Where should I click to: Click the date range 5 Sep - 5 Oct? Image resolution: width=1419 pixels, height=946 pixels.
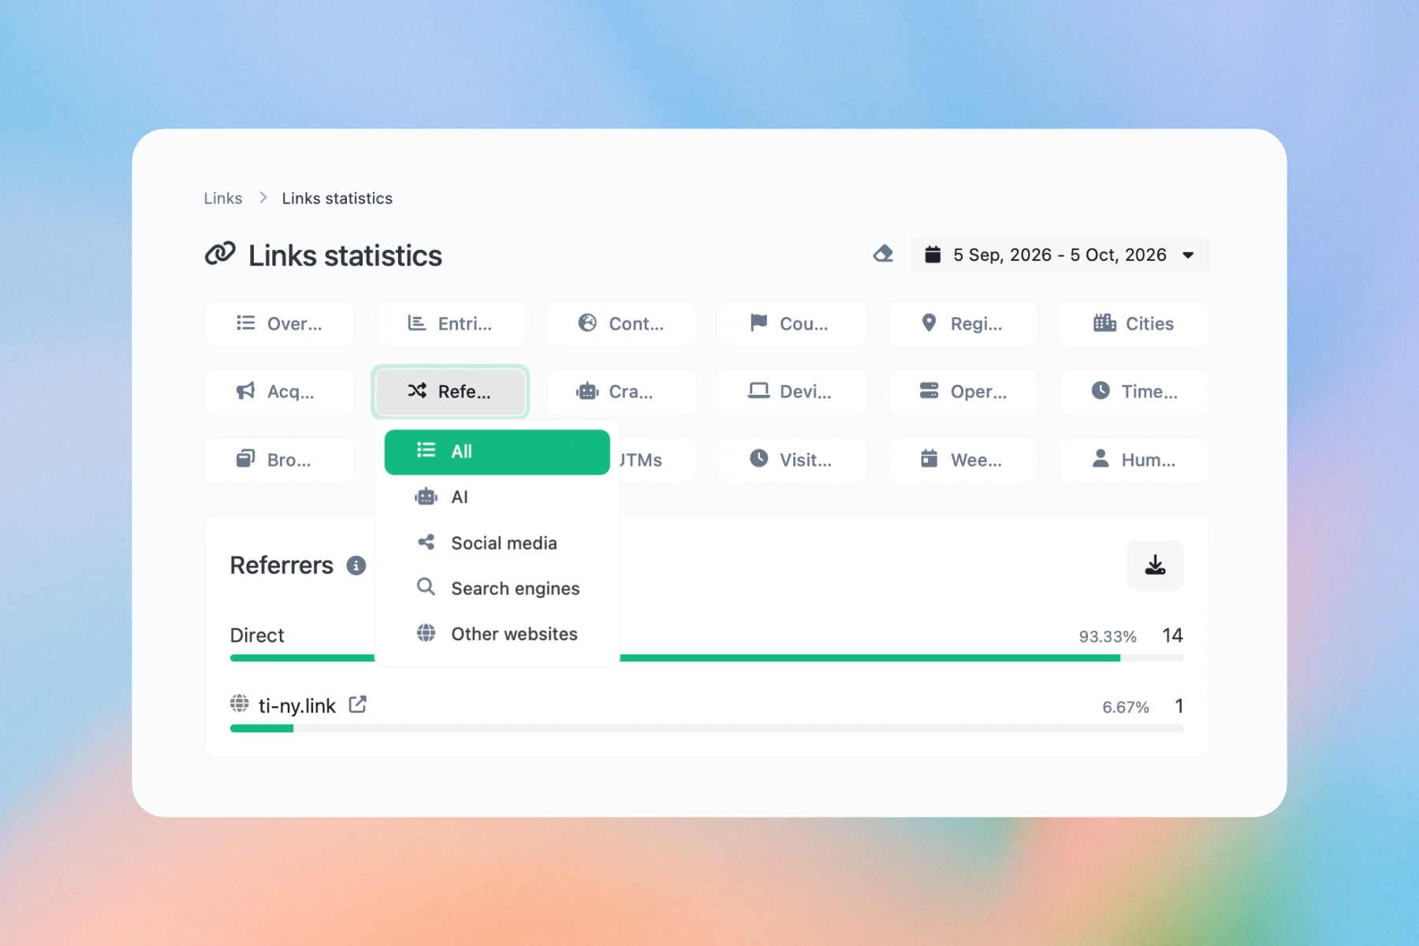click(1060, 255)
